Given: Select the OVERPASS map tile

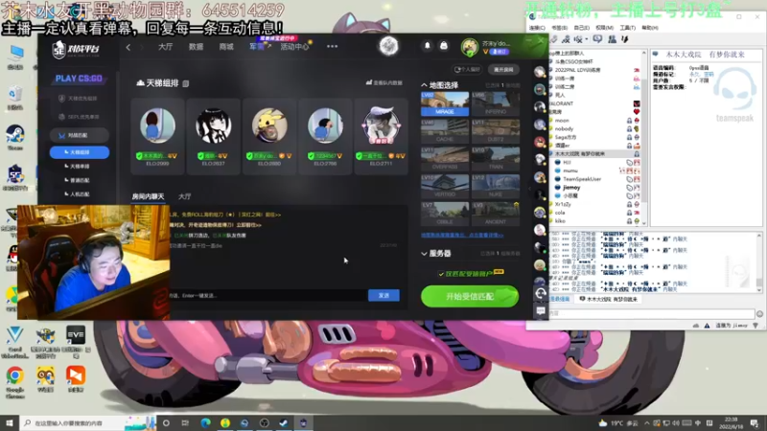Looking at the screenshot, I should (445, 159).
